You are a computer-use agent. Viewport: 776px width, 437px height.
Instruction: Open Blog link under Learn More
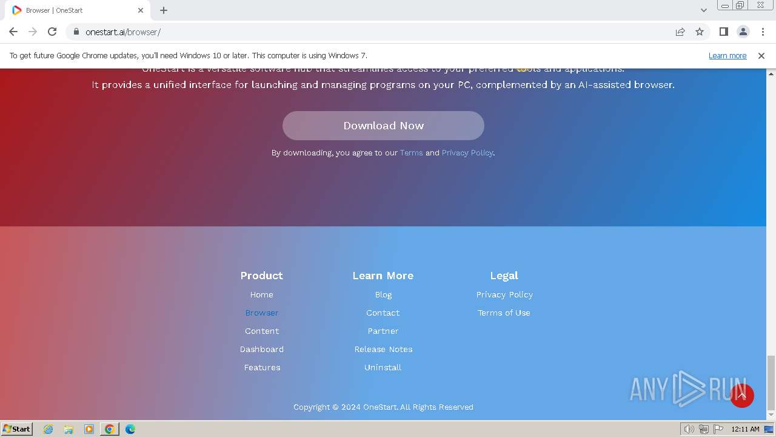[x=383, y=294]
